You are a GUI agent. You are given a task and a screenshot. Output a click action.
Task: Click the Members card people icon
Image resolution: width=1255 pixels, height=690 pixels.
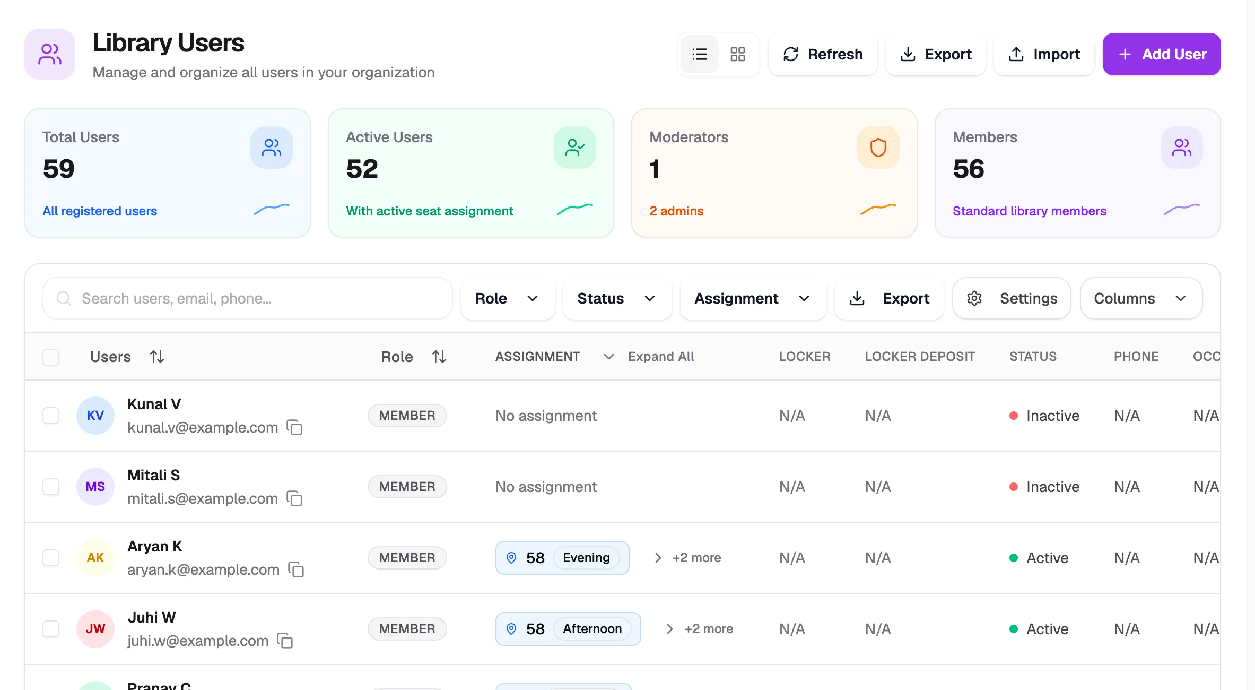tap(1182, 148)
